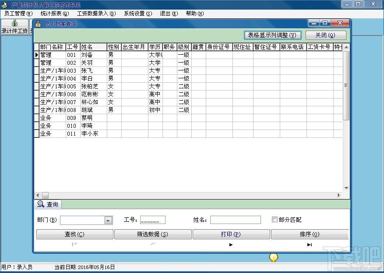Open the 工资数据录入 menu
Image resolution: width=384 pixels, height=273 pixels.
(x=96, y=14)
